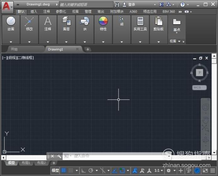Toggle isometric drafting icon

pyautogui.click(x=103, y=171)
